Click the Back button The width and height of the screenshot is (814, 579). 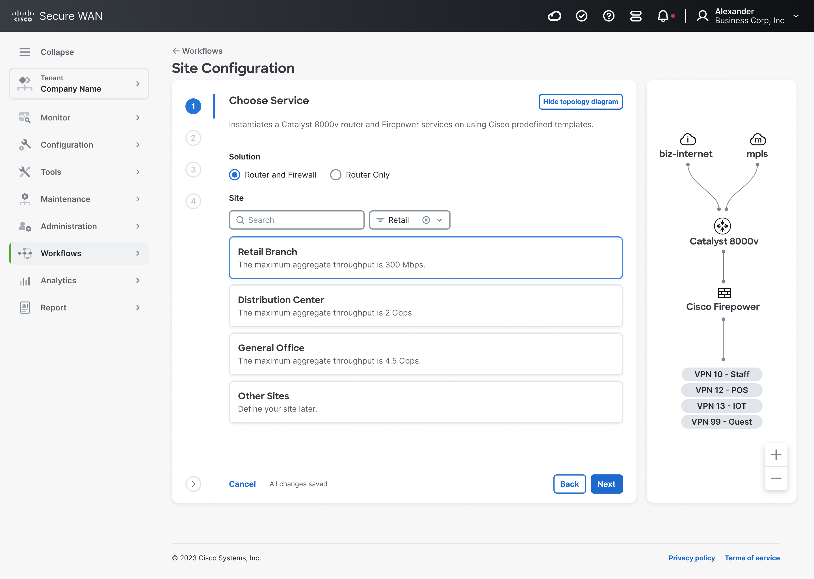click(569, 484)
